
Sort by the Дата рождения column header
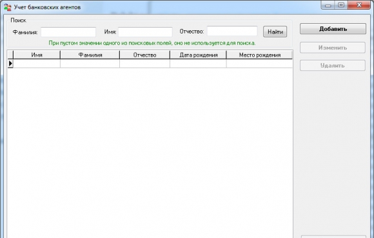198,55
